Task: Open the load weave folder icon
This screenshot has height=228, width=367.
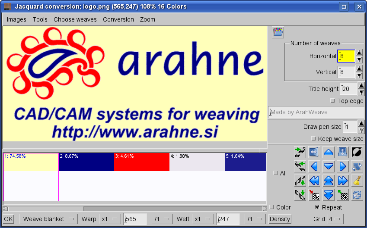Action: 278,32
